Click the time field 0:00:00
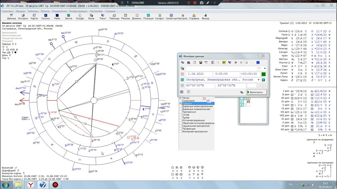Viewport: 337px width, 189px height. point(226,74)
